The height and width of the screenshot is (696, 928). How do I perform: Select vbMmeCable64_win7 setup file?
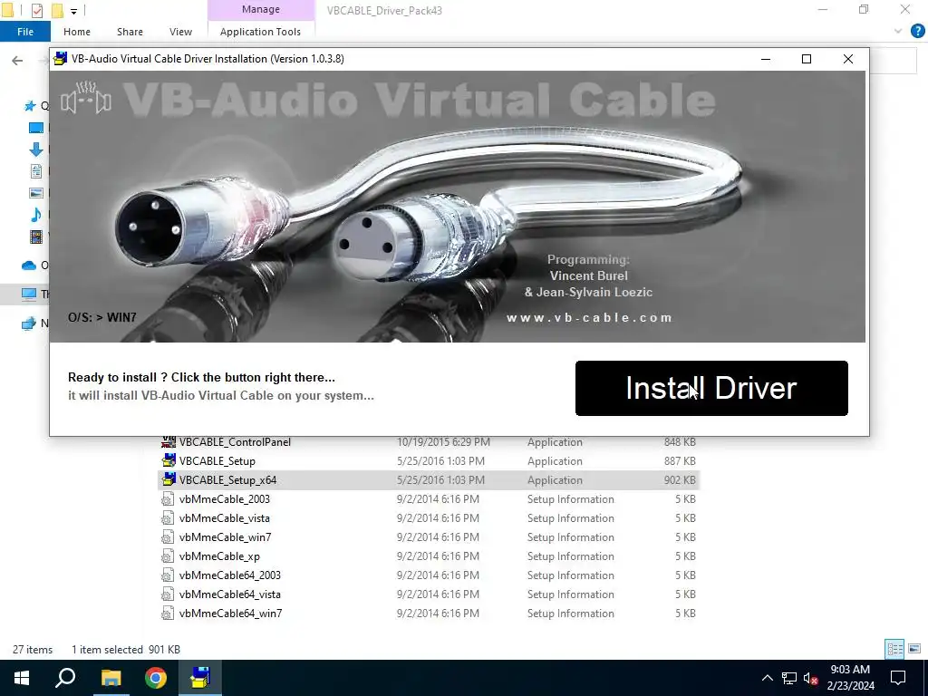[429, 614]
